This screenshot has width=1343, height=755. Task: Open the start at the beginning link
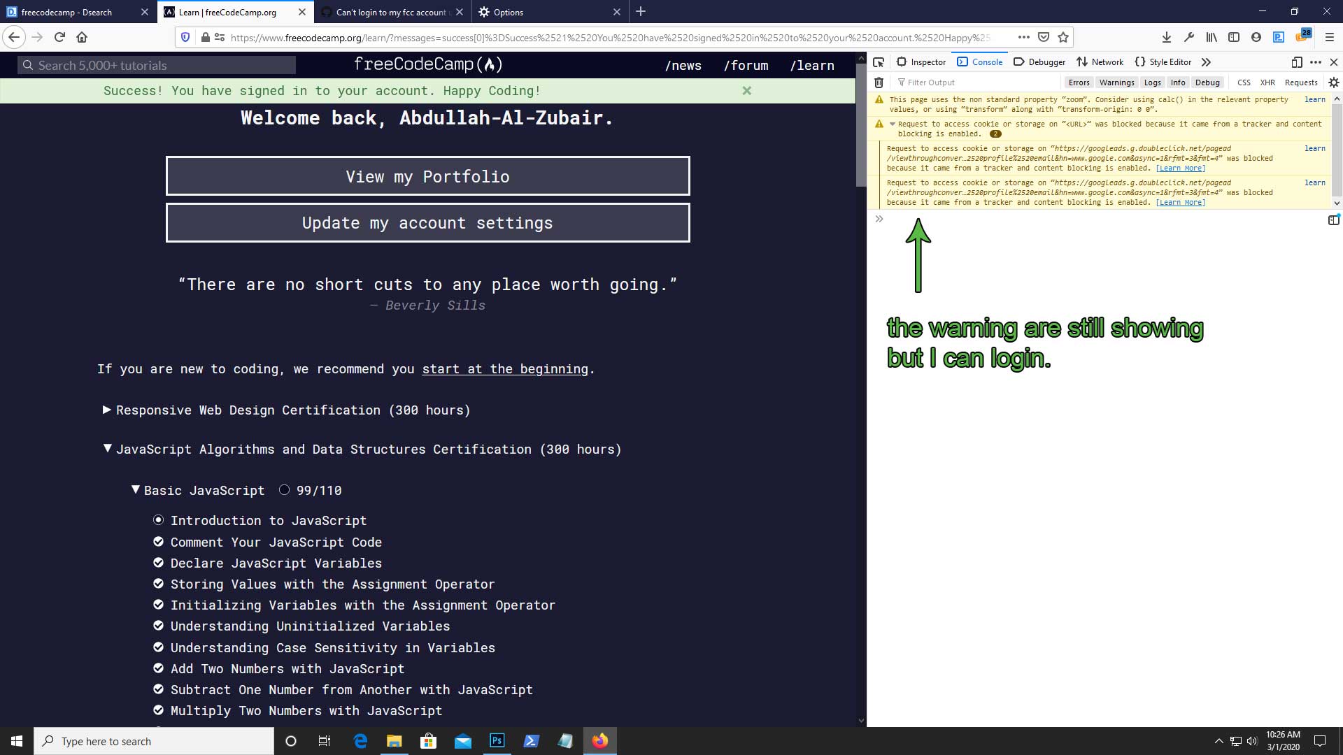pos(505,369)
